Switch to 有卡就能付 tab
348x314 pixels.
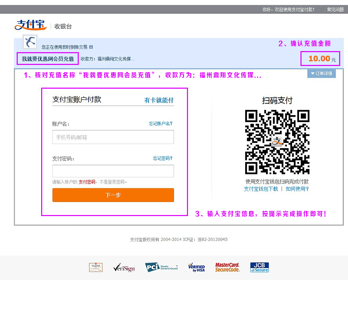pos(159,100)
